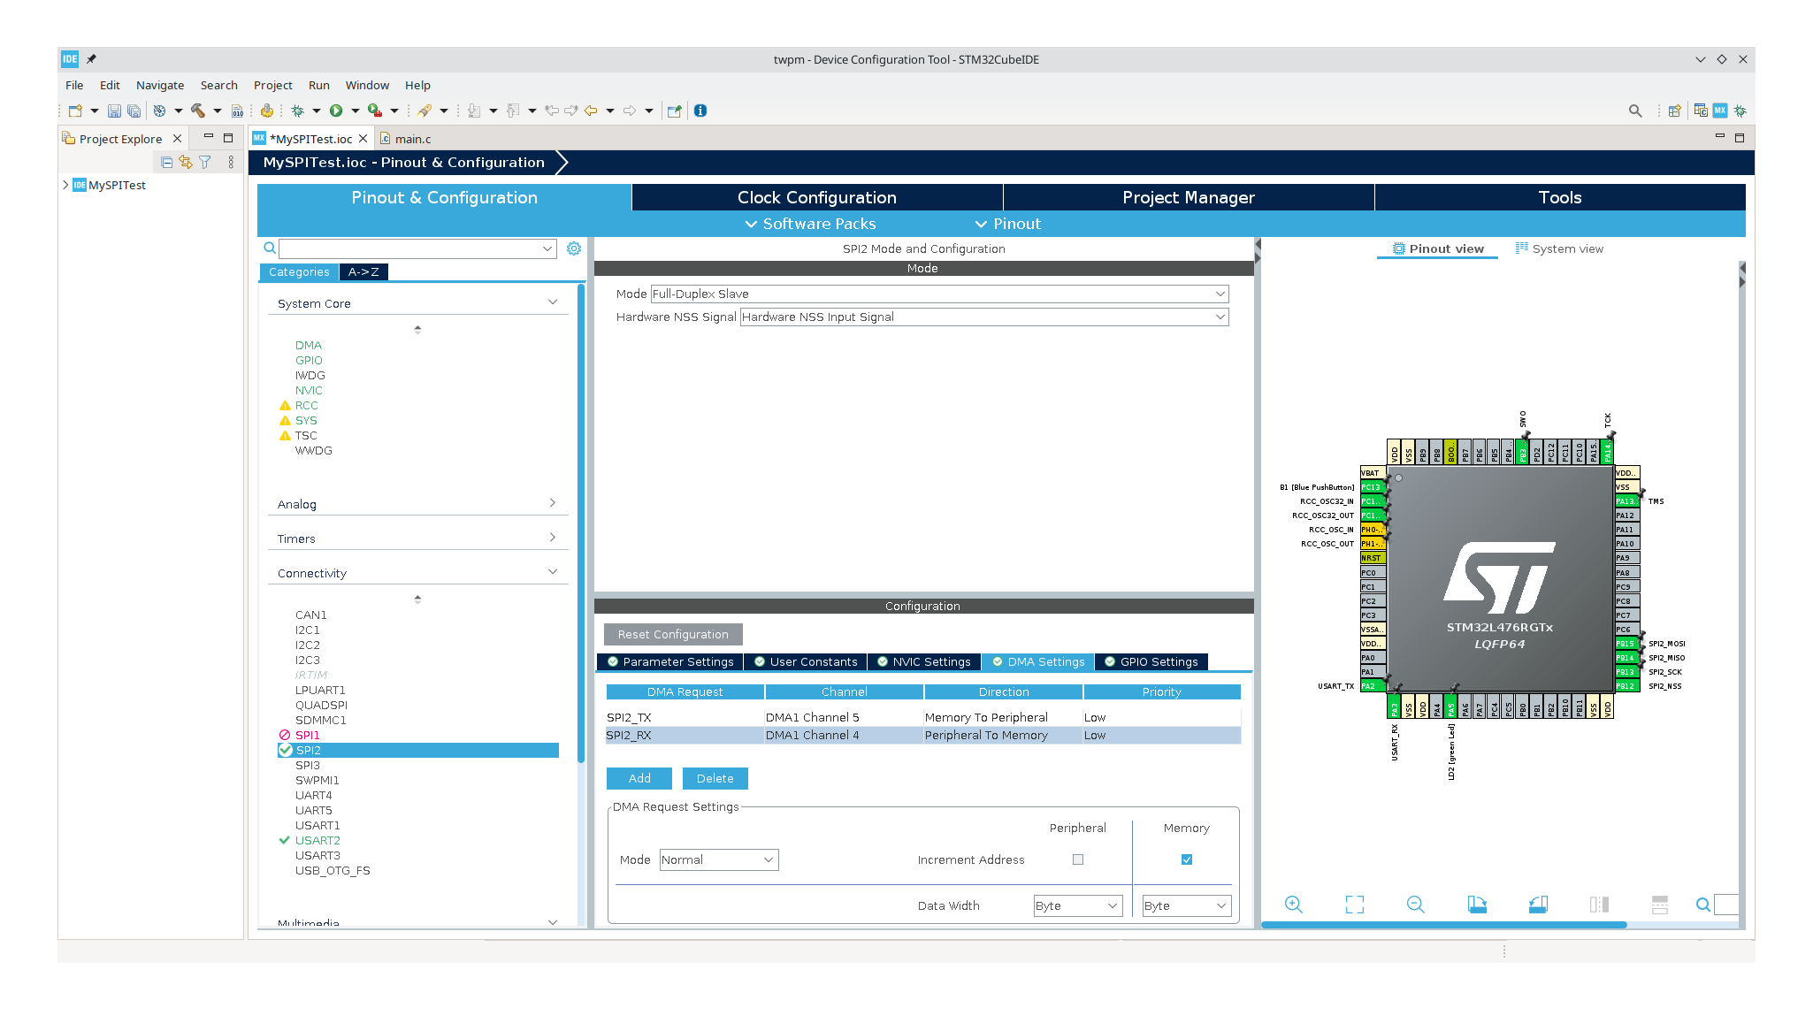Image resolution: width=1813 pixels, height=1031 pixels.
Task: Fit the pinout view to the window
Action: 1354,905
